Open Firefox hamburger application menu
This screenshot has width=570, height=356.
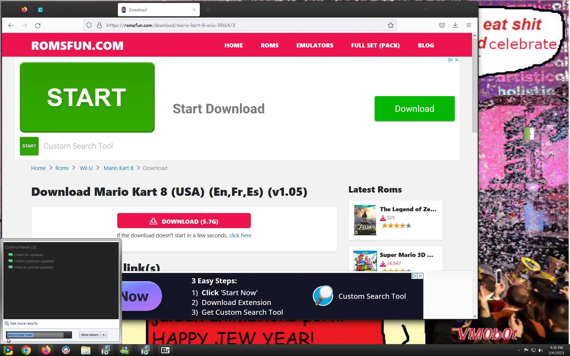[468, 26]
